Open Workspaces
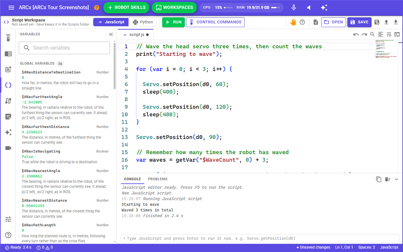This screenshot has width=403, height=252. click(174, 7)
